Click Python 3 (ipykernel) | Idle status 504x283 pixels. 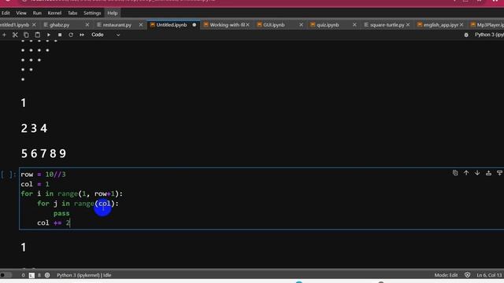[84, 275]
